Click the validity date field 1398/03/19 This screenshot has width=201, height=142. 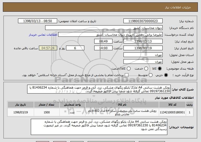click(x=143, y=48)
